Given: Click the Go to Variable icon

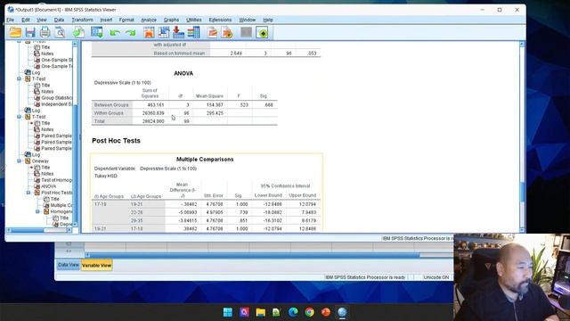Looking at the screenshot, I should (x=178, y=32).
